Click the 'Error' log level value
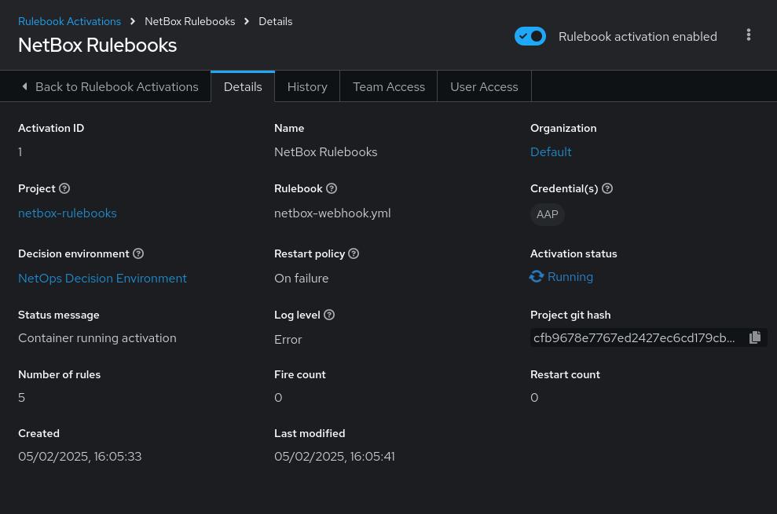This screenshot has height=514, width=777. (x=288, y=340)
